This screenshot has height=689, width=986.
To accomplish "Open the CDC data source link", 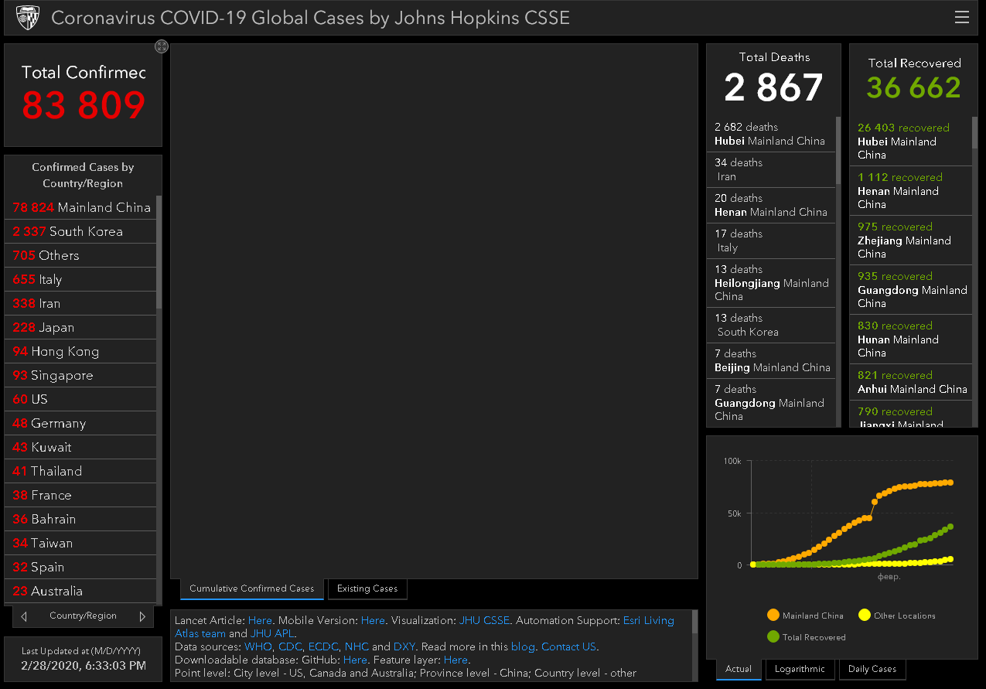I will [290, 646].
